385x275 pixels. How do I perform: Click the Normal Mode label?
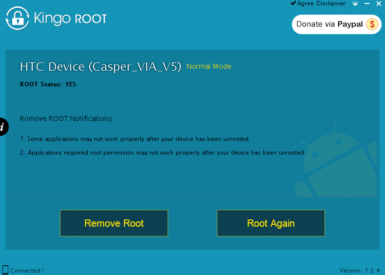[209, 66]
